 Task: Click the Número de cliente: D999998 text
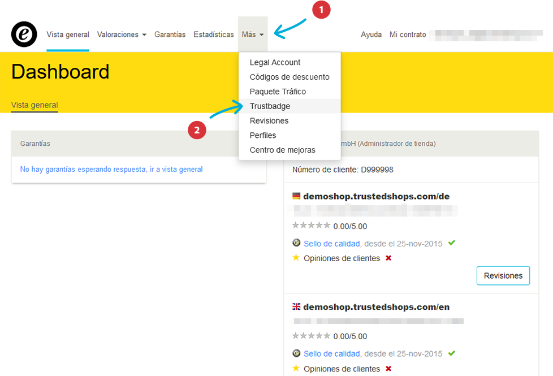(343, 170)
